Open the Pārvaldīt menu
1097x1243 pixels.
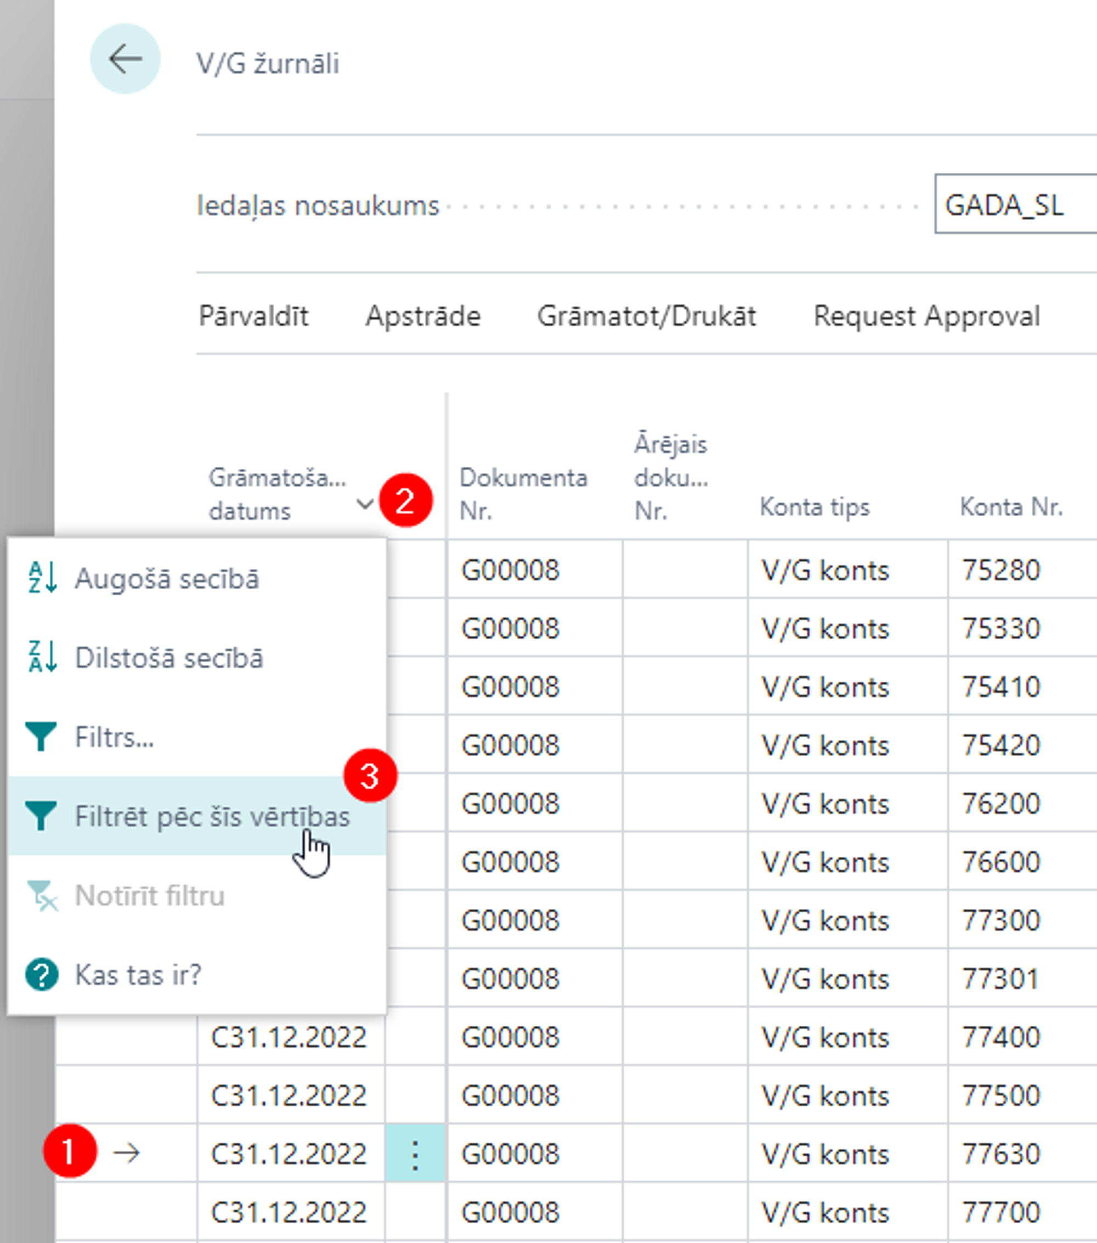[253, 316]
